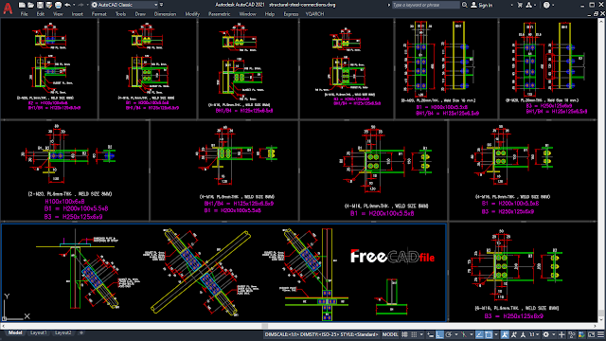Open the Modify menu

click(192, 14)
